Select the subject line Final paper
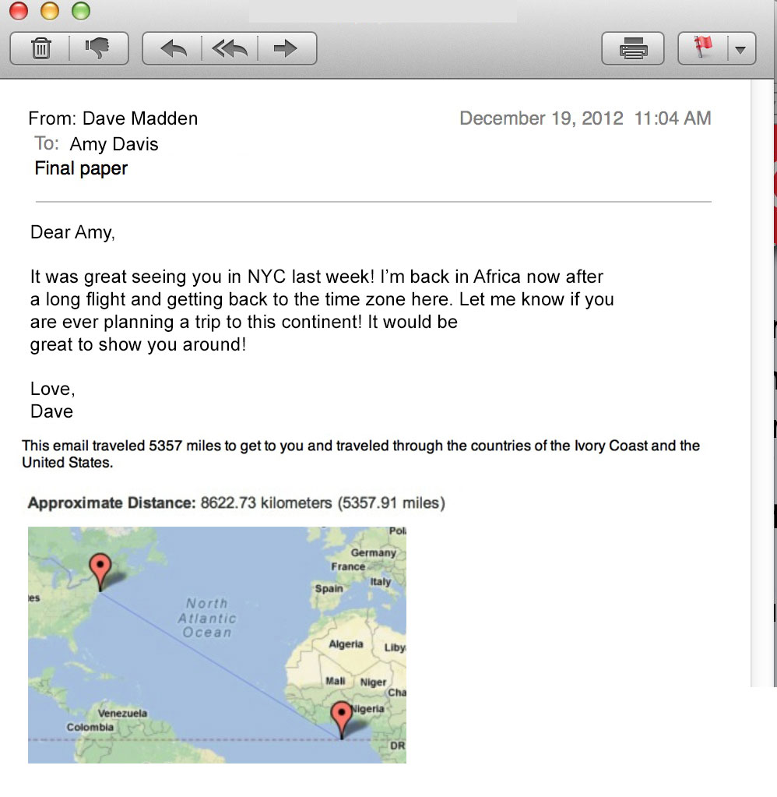The height and width of the screenshot is (797, 777). tap(81, 168)
